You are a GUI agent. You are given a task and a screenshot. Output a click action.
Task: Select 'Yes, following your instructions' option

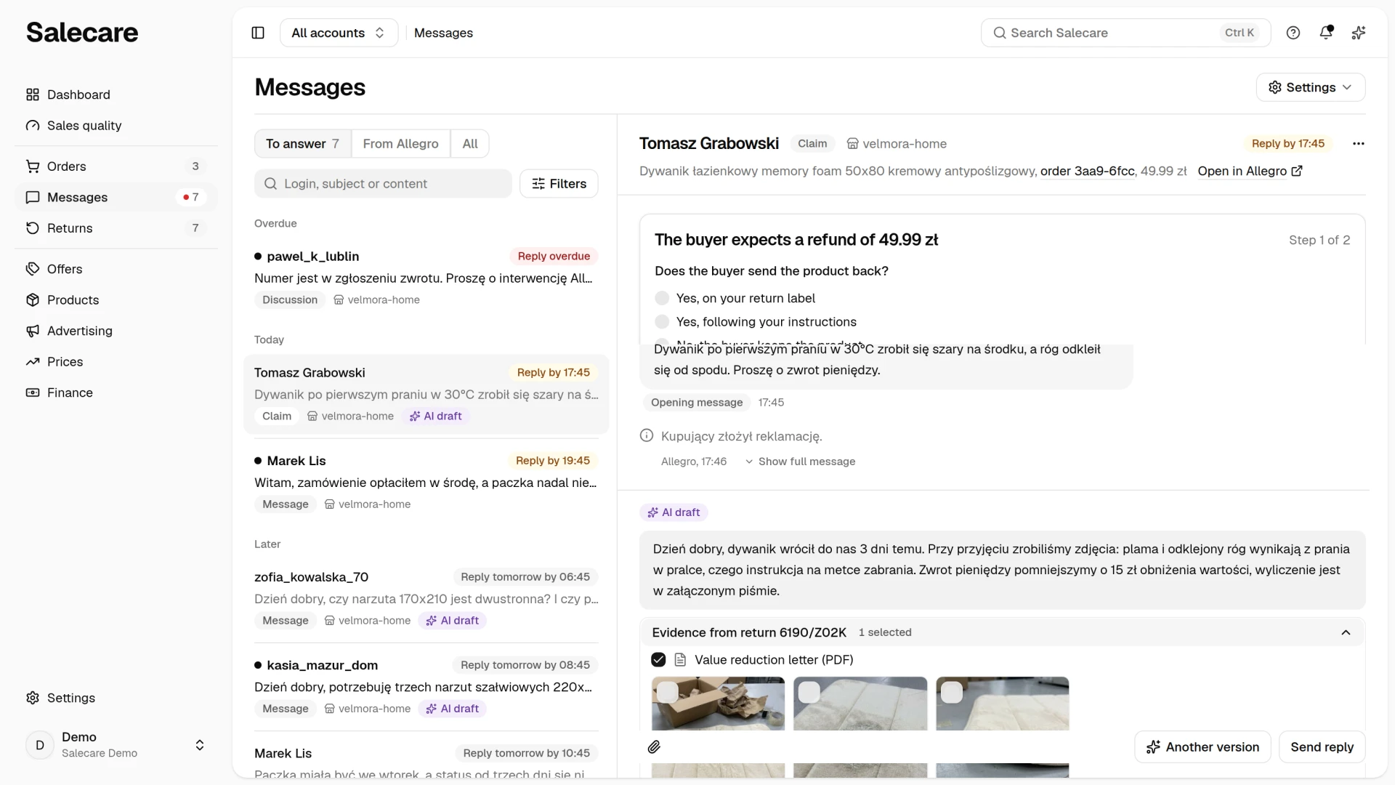click(x=662, y=322)
